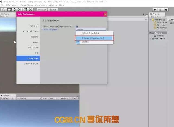The width and height of the screenshot is (174, 127).
Task: Select Cache Server preferences section
Action: click(x=28, y=64)
